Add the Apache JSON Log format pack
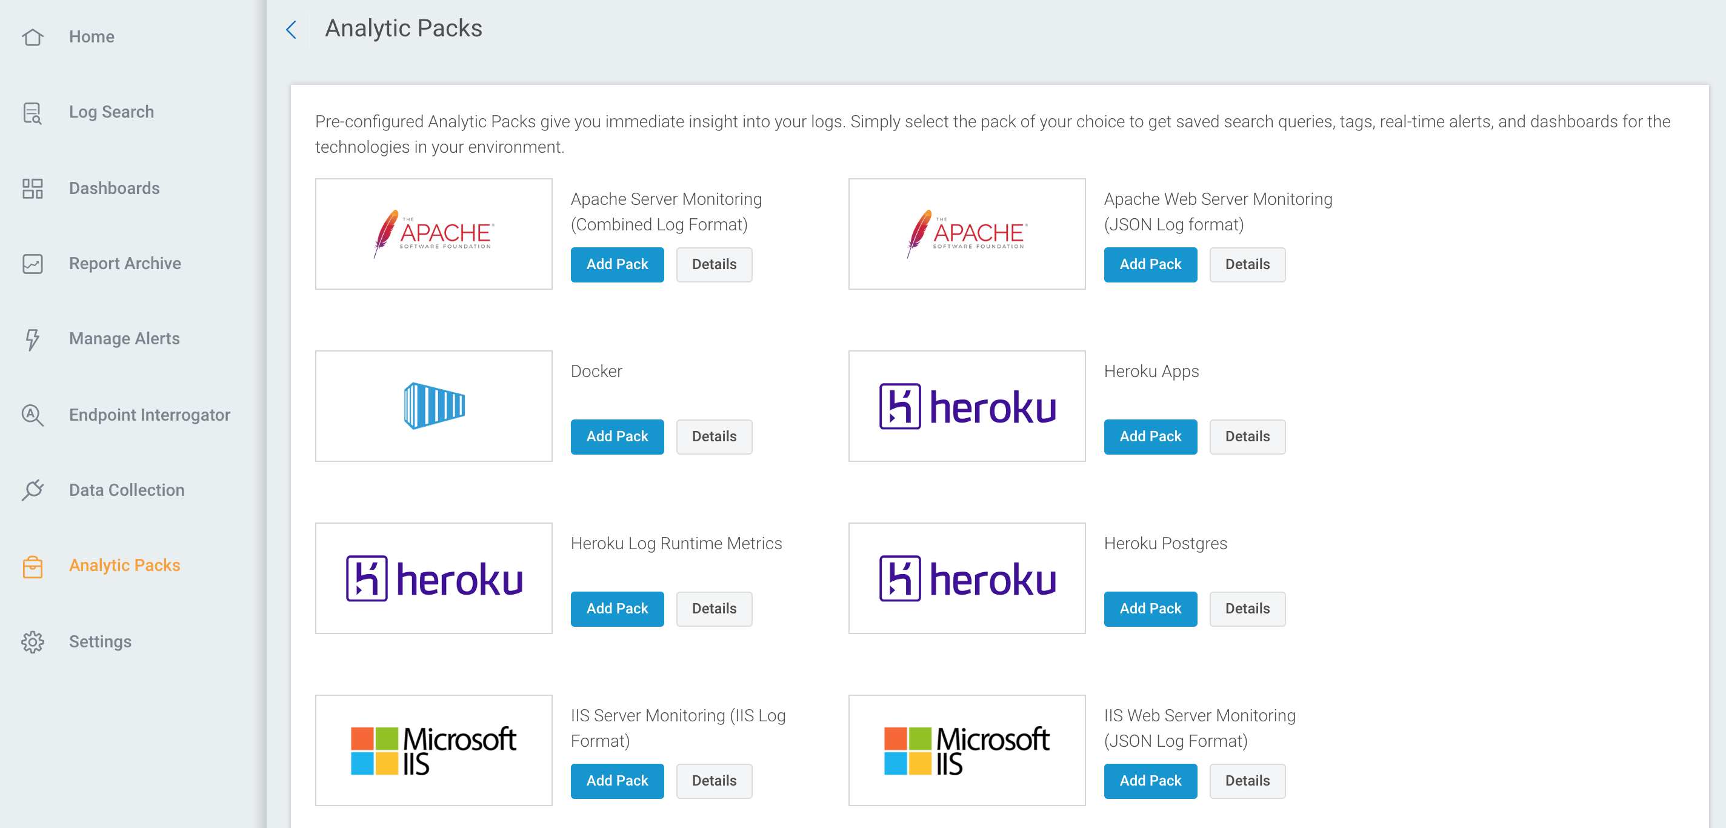 coord(1150,265)
